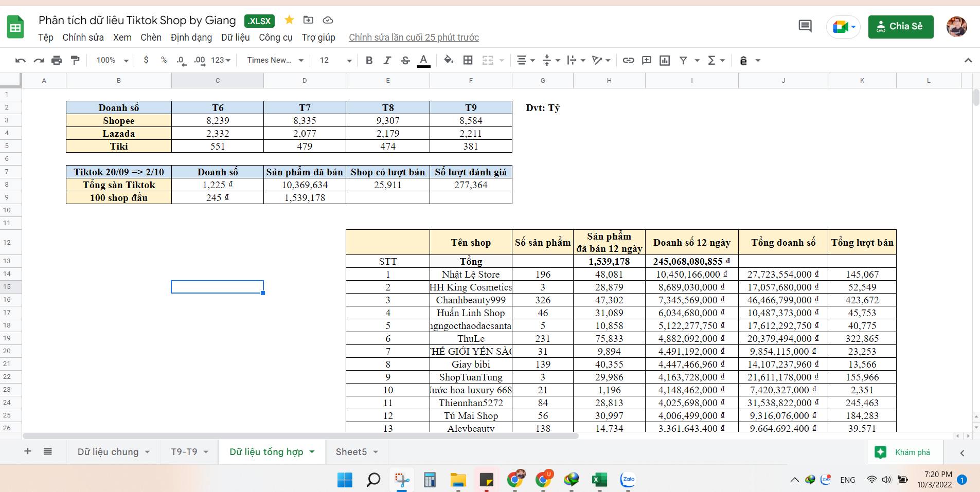Open input tools icon
The image size is (980, 492).
[743, 61]
